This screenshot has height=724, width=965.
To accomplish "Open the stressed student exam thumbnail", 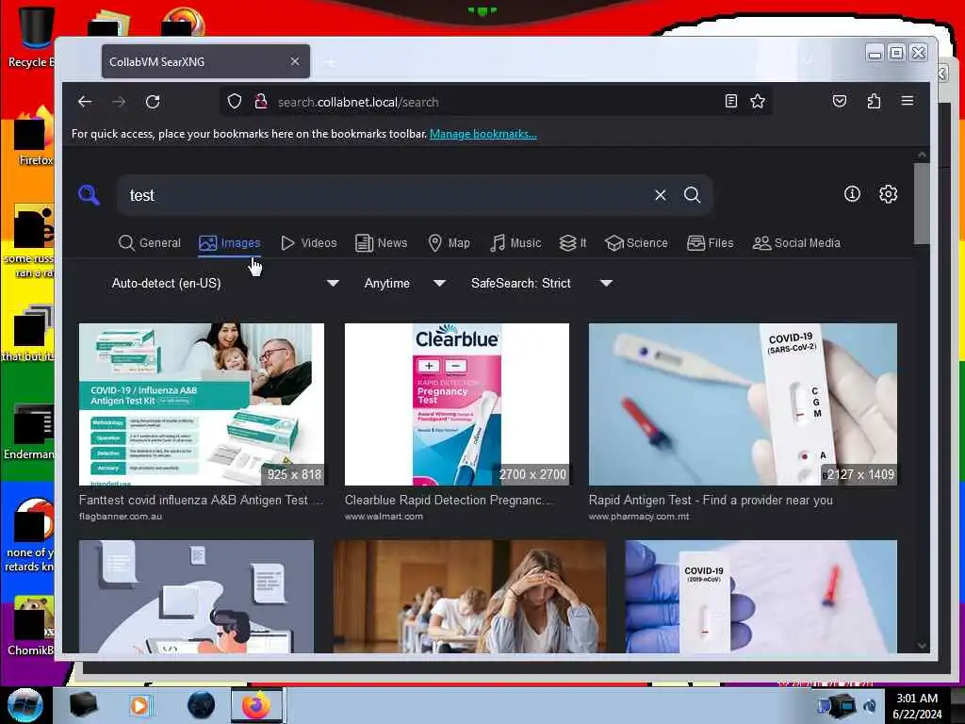I will point(469,597).
